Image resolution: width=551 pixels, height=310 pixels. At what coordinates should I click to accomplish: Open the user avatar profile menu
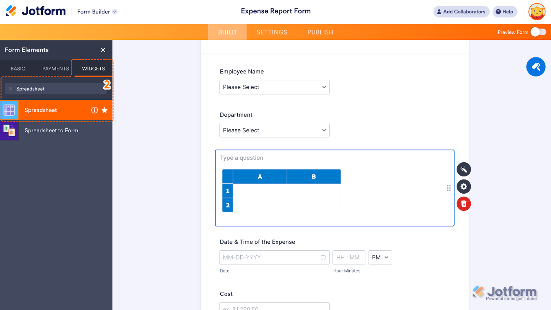537,12
